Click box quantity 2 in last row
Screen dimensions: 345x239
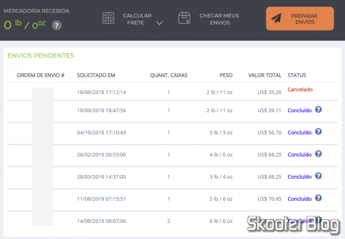click(x=169, y=221)
